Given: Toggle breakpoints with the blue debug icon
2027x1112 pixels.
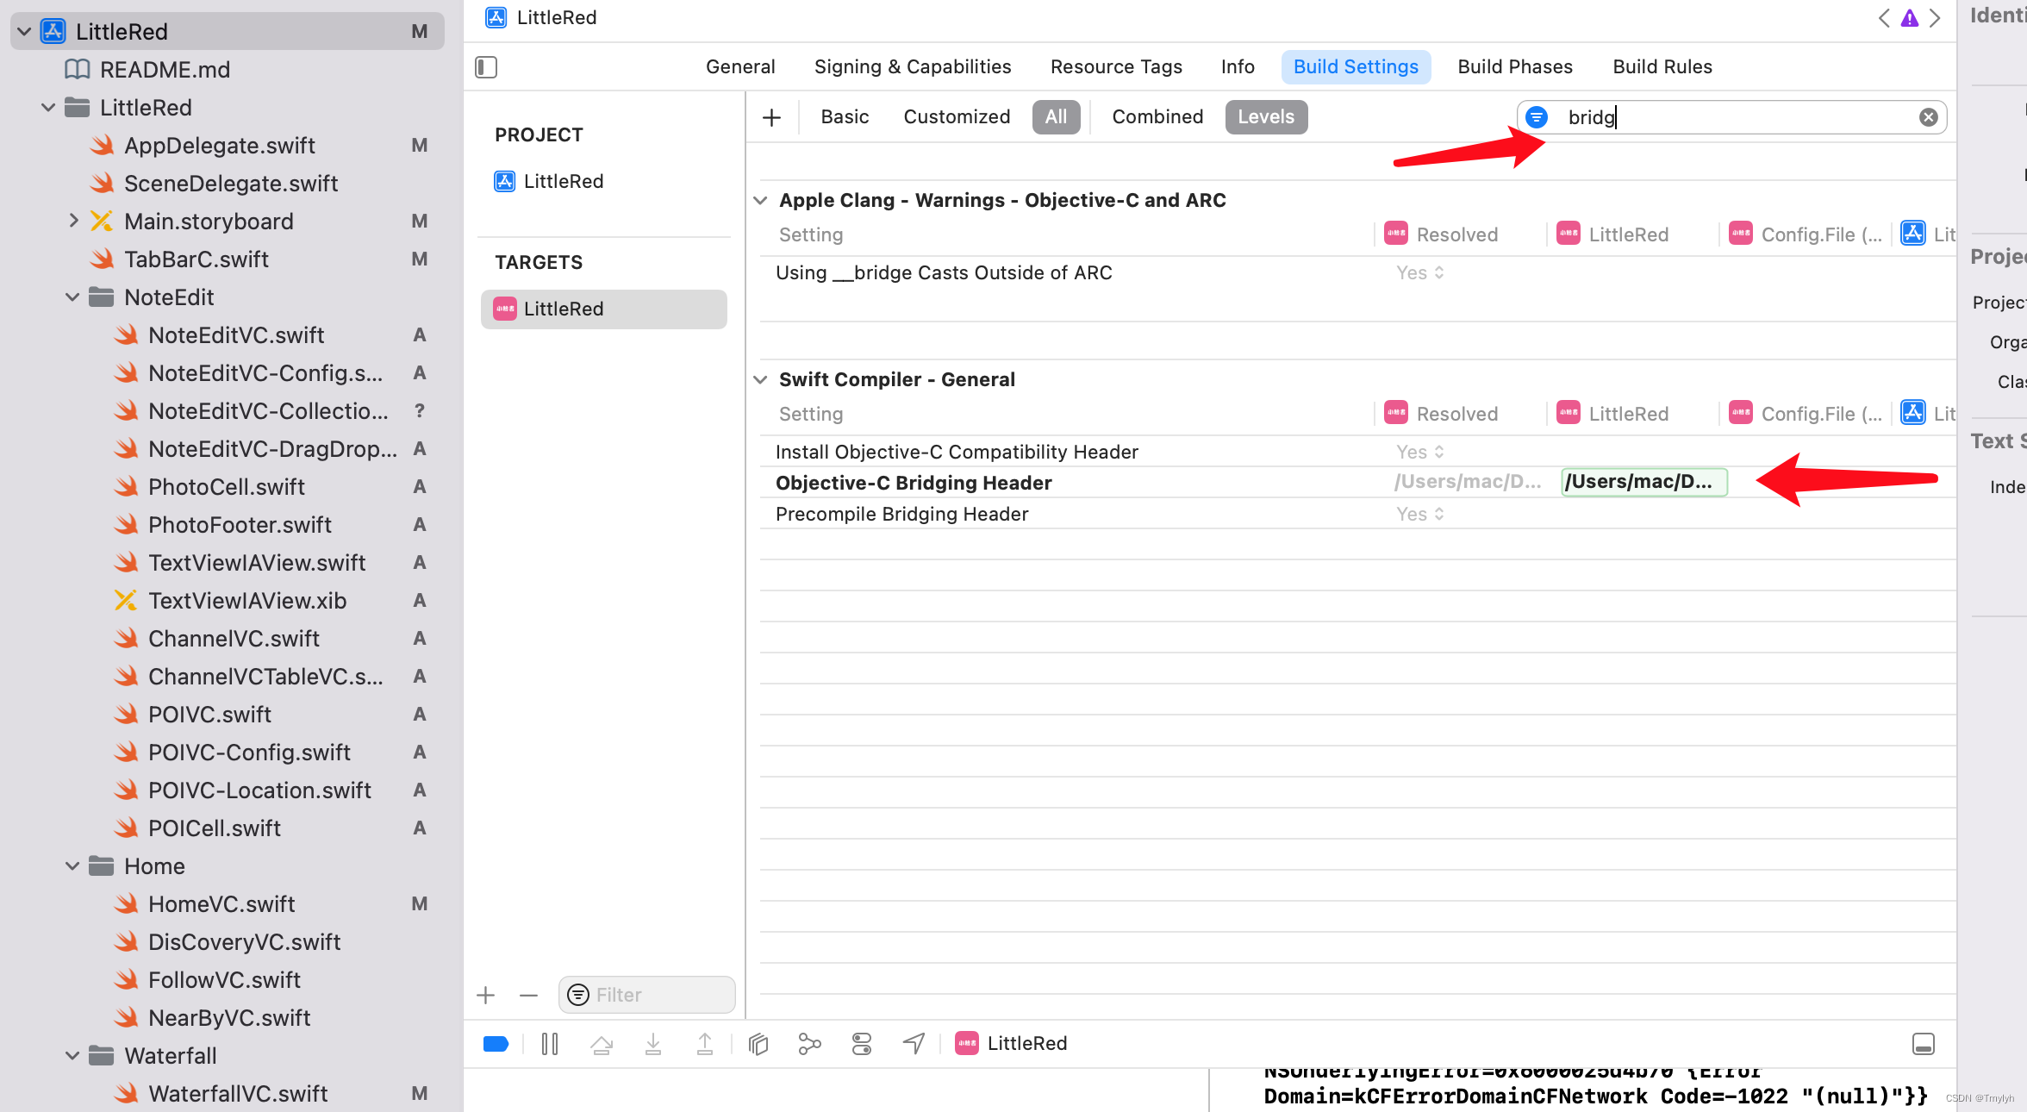Looking at the screenshot, I should [x=496, y=1044].
